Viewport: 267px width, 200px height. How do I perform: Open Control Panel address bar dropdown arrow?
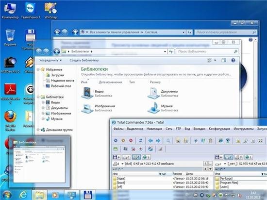[x=184, y=32]
